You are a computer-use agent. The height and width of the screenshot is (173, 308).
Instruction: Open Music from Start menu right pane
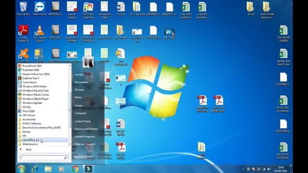click(x=78, y=97)
